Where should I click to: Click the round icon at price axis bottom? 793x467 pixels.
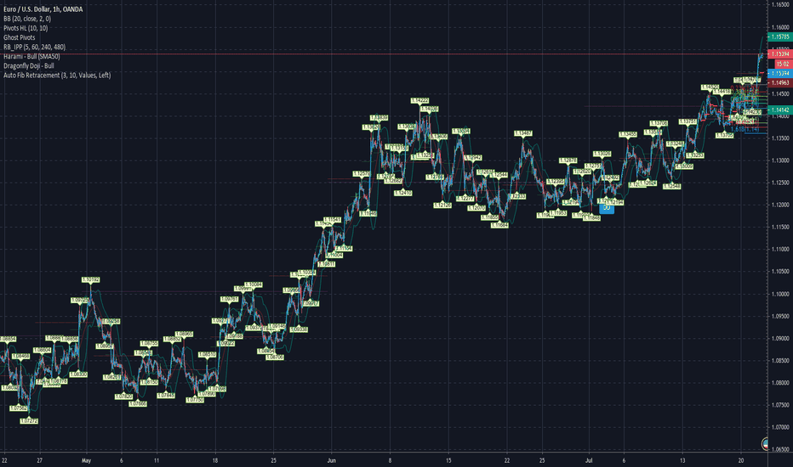pos(766,444)
